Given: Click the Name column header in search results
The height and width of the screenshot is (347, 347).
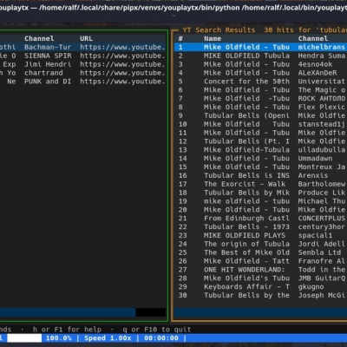Looking at the screenshot, I should [213, 38].
